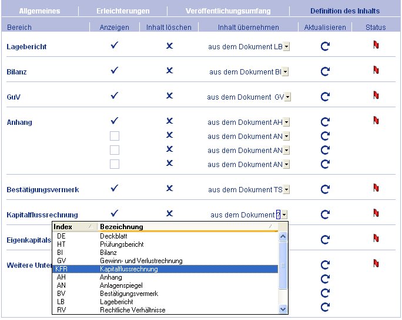Screen dimensions: 402x320
Task: Toggle Anzeigen checkmark for Kapitalflussrechnung
Action: click(x=115, y=213)
